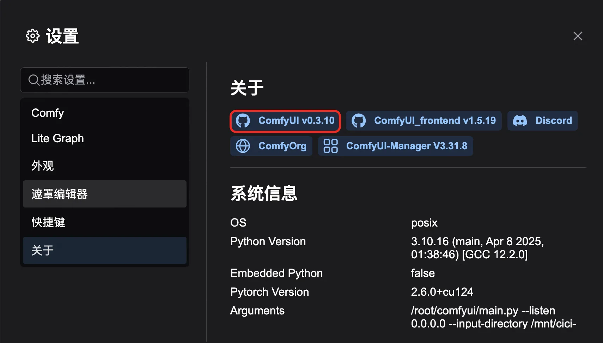The width and height of the screenshot is (603, 343).
Task: Open ComfyUI_frontend v1.5.19 link
Action: click(424, 121)
